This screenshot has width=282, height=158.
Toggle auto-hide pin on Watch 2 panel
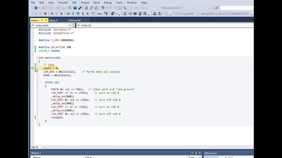click(196, 153)
